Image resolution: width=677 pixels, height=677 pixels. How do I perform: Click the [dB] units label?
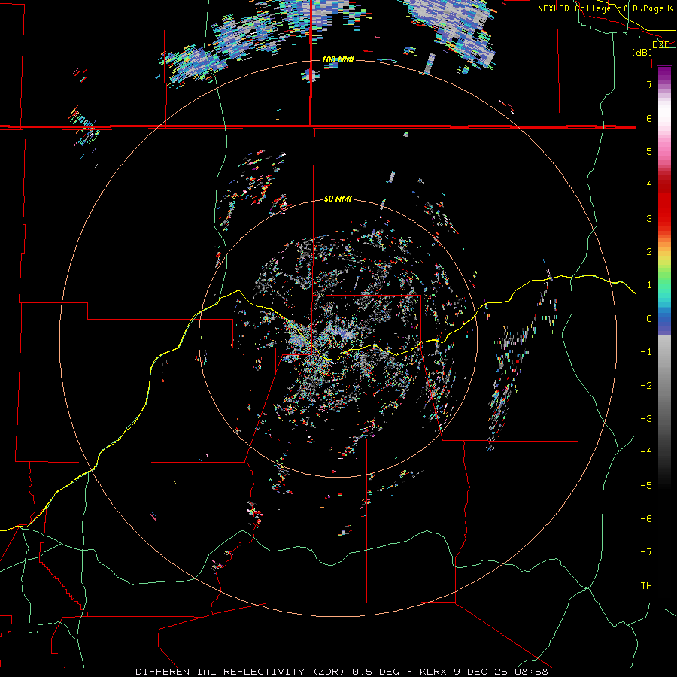(x=642, y=52)
